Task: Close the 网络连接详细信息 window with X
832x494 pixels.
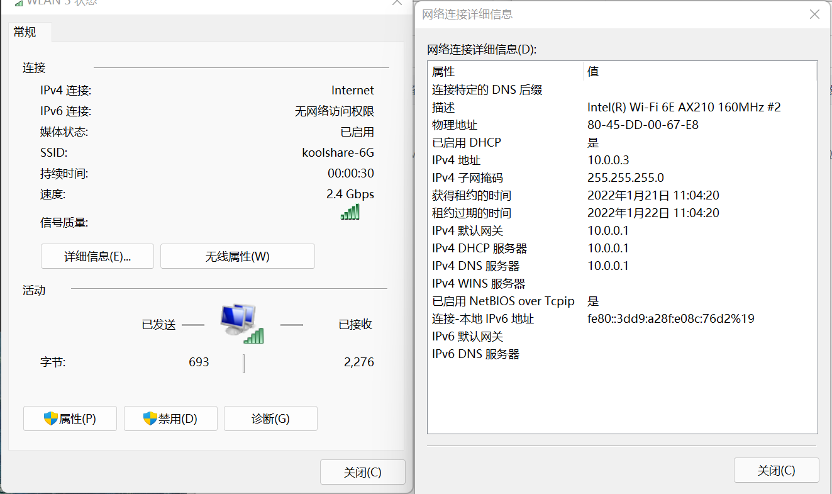Action: click(814, 14)
